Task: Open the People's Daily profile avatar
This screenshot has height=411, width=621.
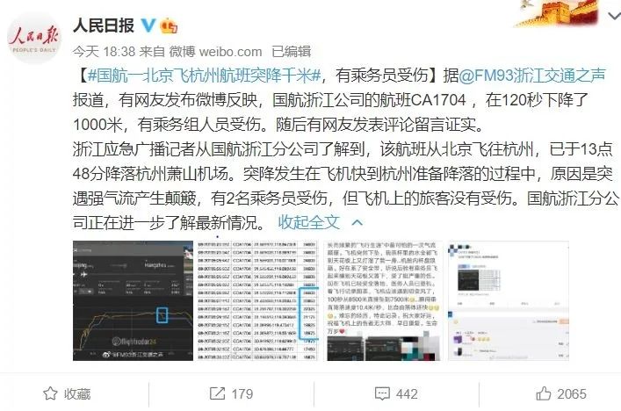Action: tap(34, 38)
